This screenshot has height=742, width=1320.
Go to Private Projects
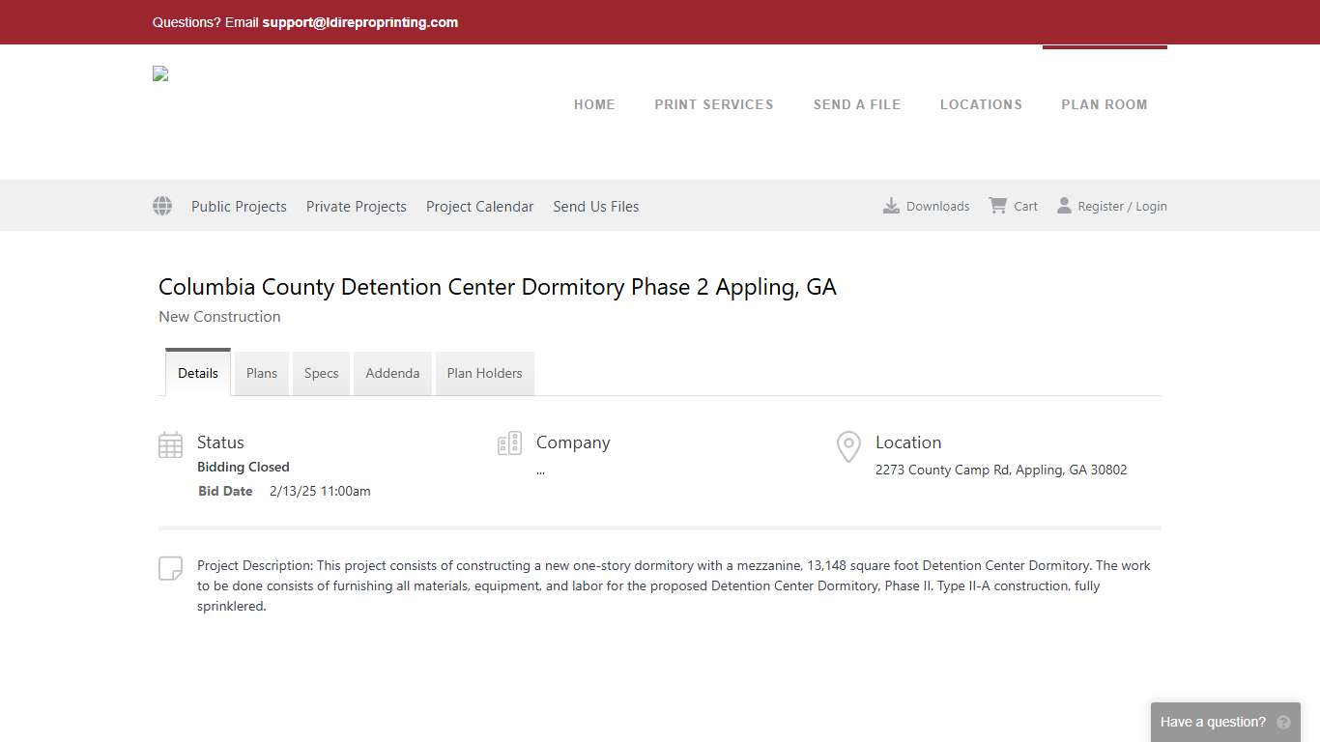coord(356,206)
